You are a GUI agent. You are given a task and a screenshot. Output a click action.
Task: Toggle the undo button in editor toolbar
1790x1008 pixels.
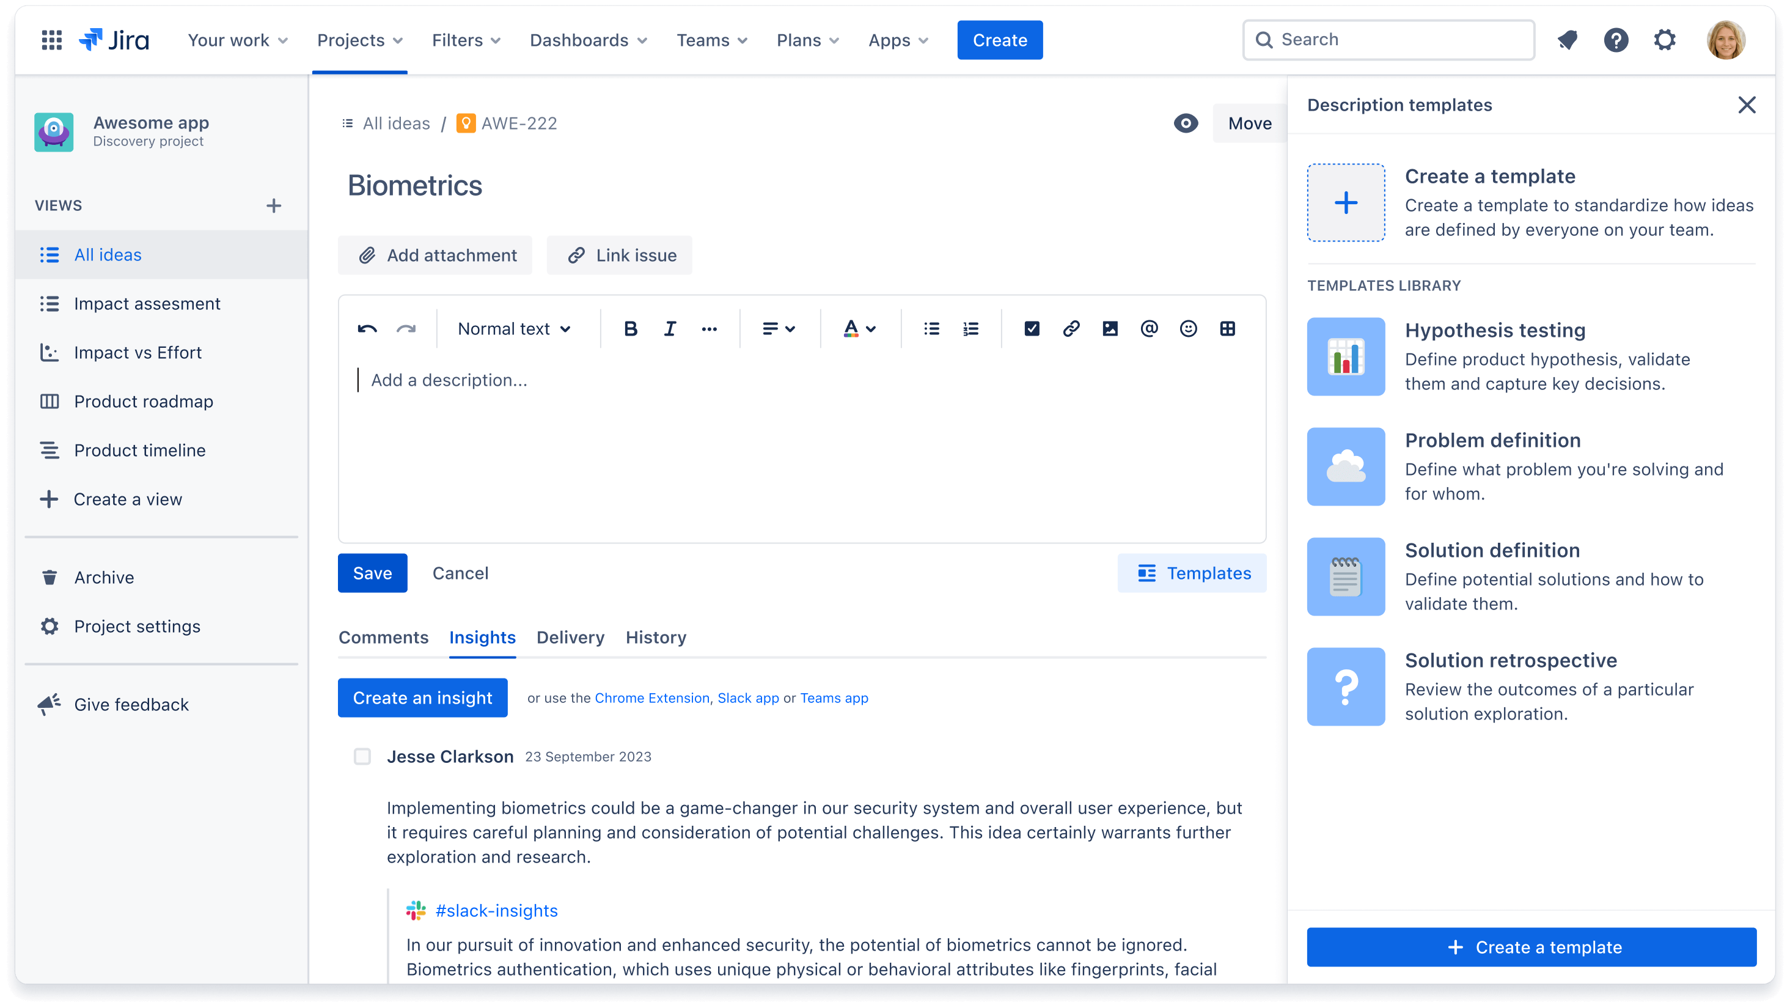pyautogui.click(x=369, y=328)
